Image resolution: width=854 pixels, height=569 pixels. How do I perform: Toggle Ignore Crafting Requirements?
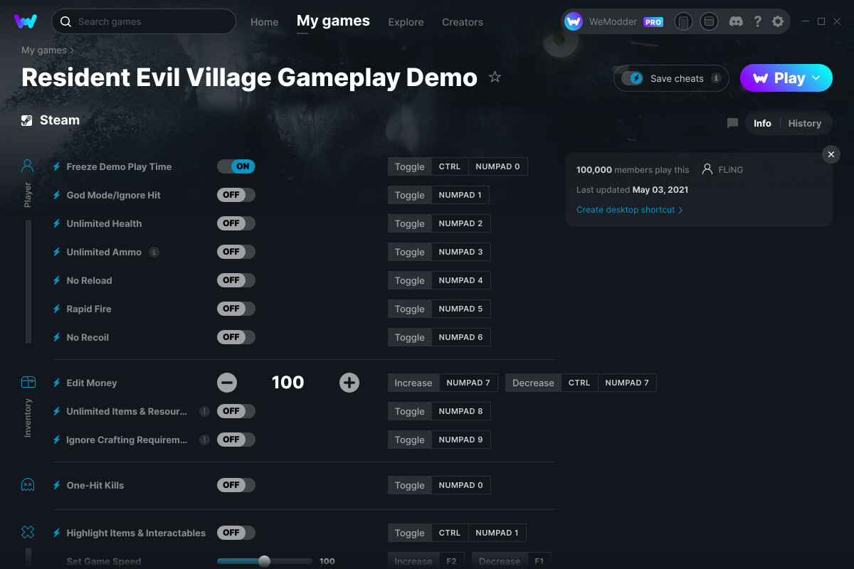236,440
